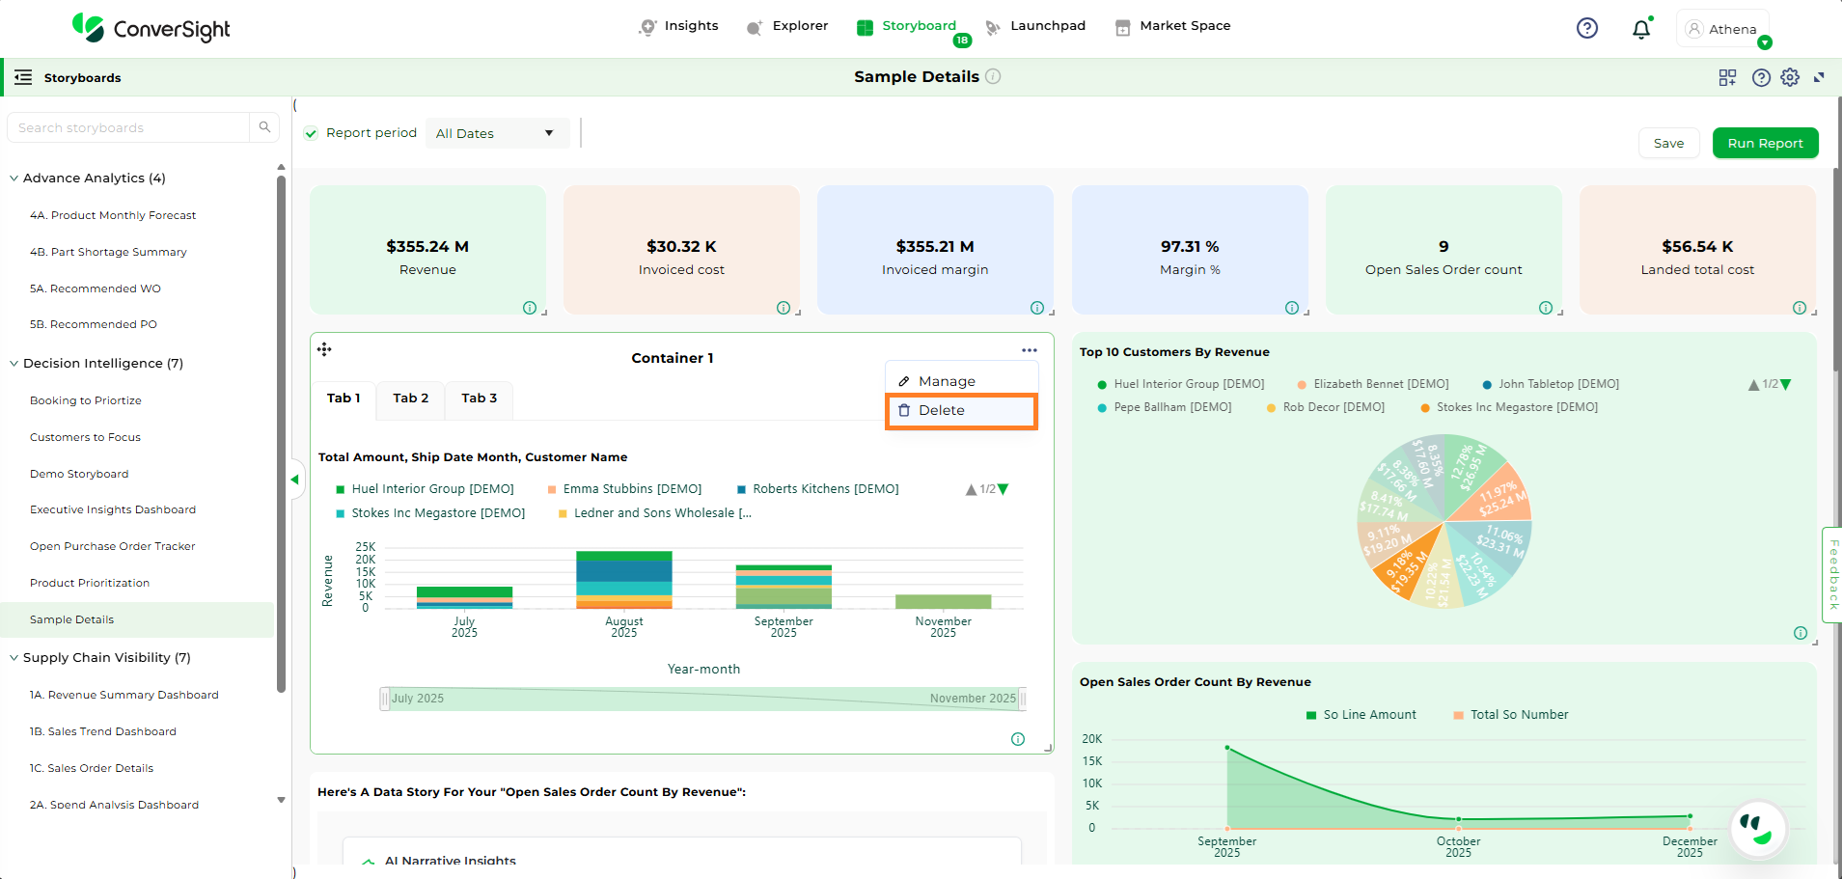Screen dimensions: 1842x879
Task: Click the Year-month range slider bar
Action: pyautogui.click(x=703, y=699)
